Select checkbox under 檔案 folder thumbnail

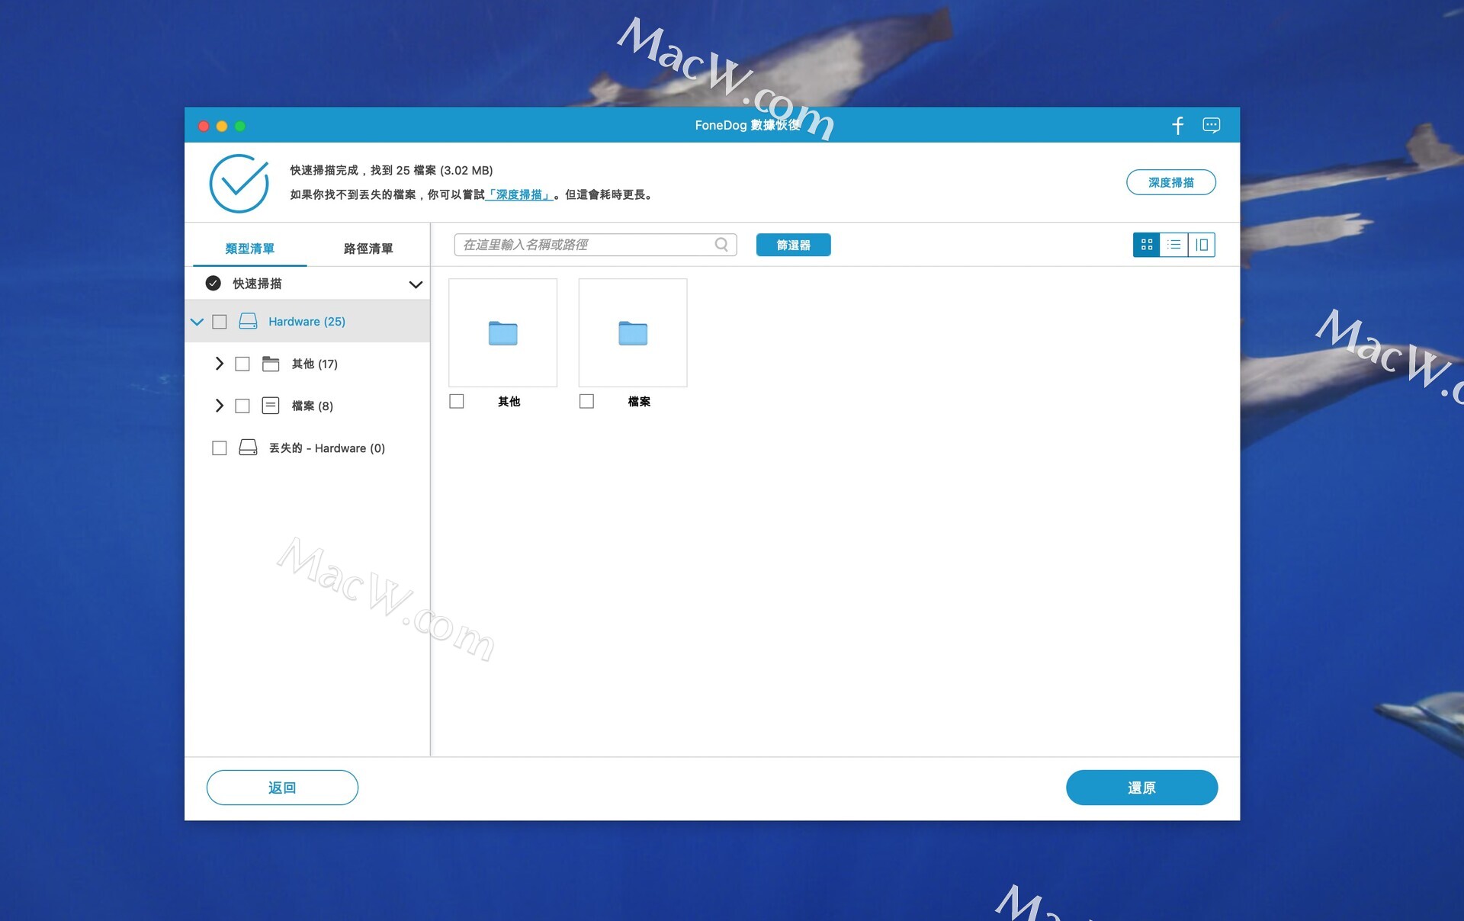click(x=586, y=401)
